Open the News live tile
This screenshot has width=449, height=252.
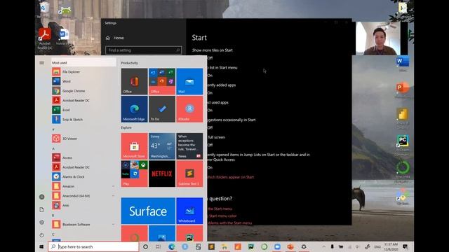tap(189, 146)
